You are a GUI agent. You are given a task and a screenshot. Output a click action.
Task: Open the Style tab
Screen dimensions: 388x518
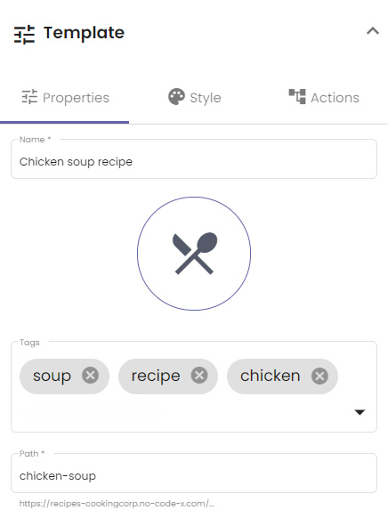194,98
